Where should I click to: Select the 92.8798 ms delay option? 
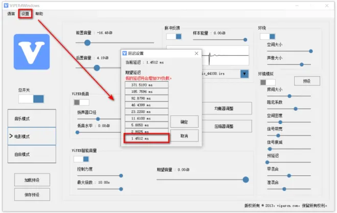pos(147,98)
